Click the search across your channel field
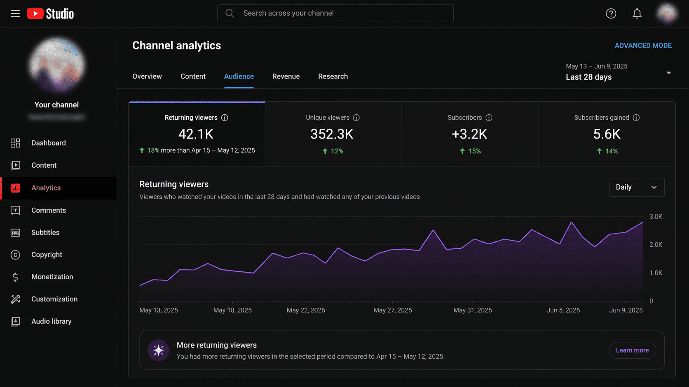 [335, 13]
